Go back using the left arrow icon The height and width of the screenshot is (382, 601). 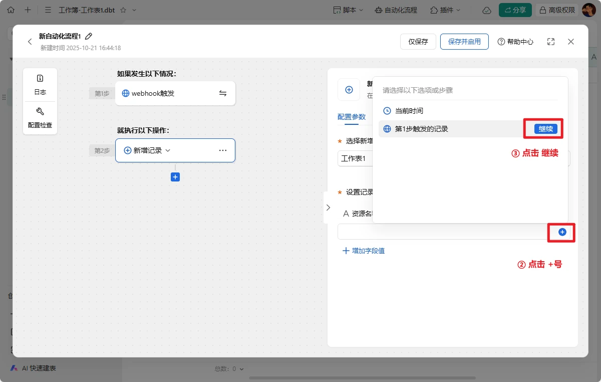[x=30, y=42]
